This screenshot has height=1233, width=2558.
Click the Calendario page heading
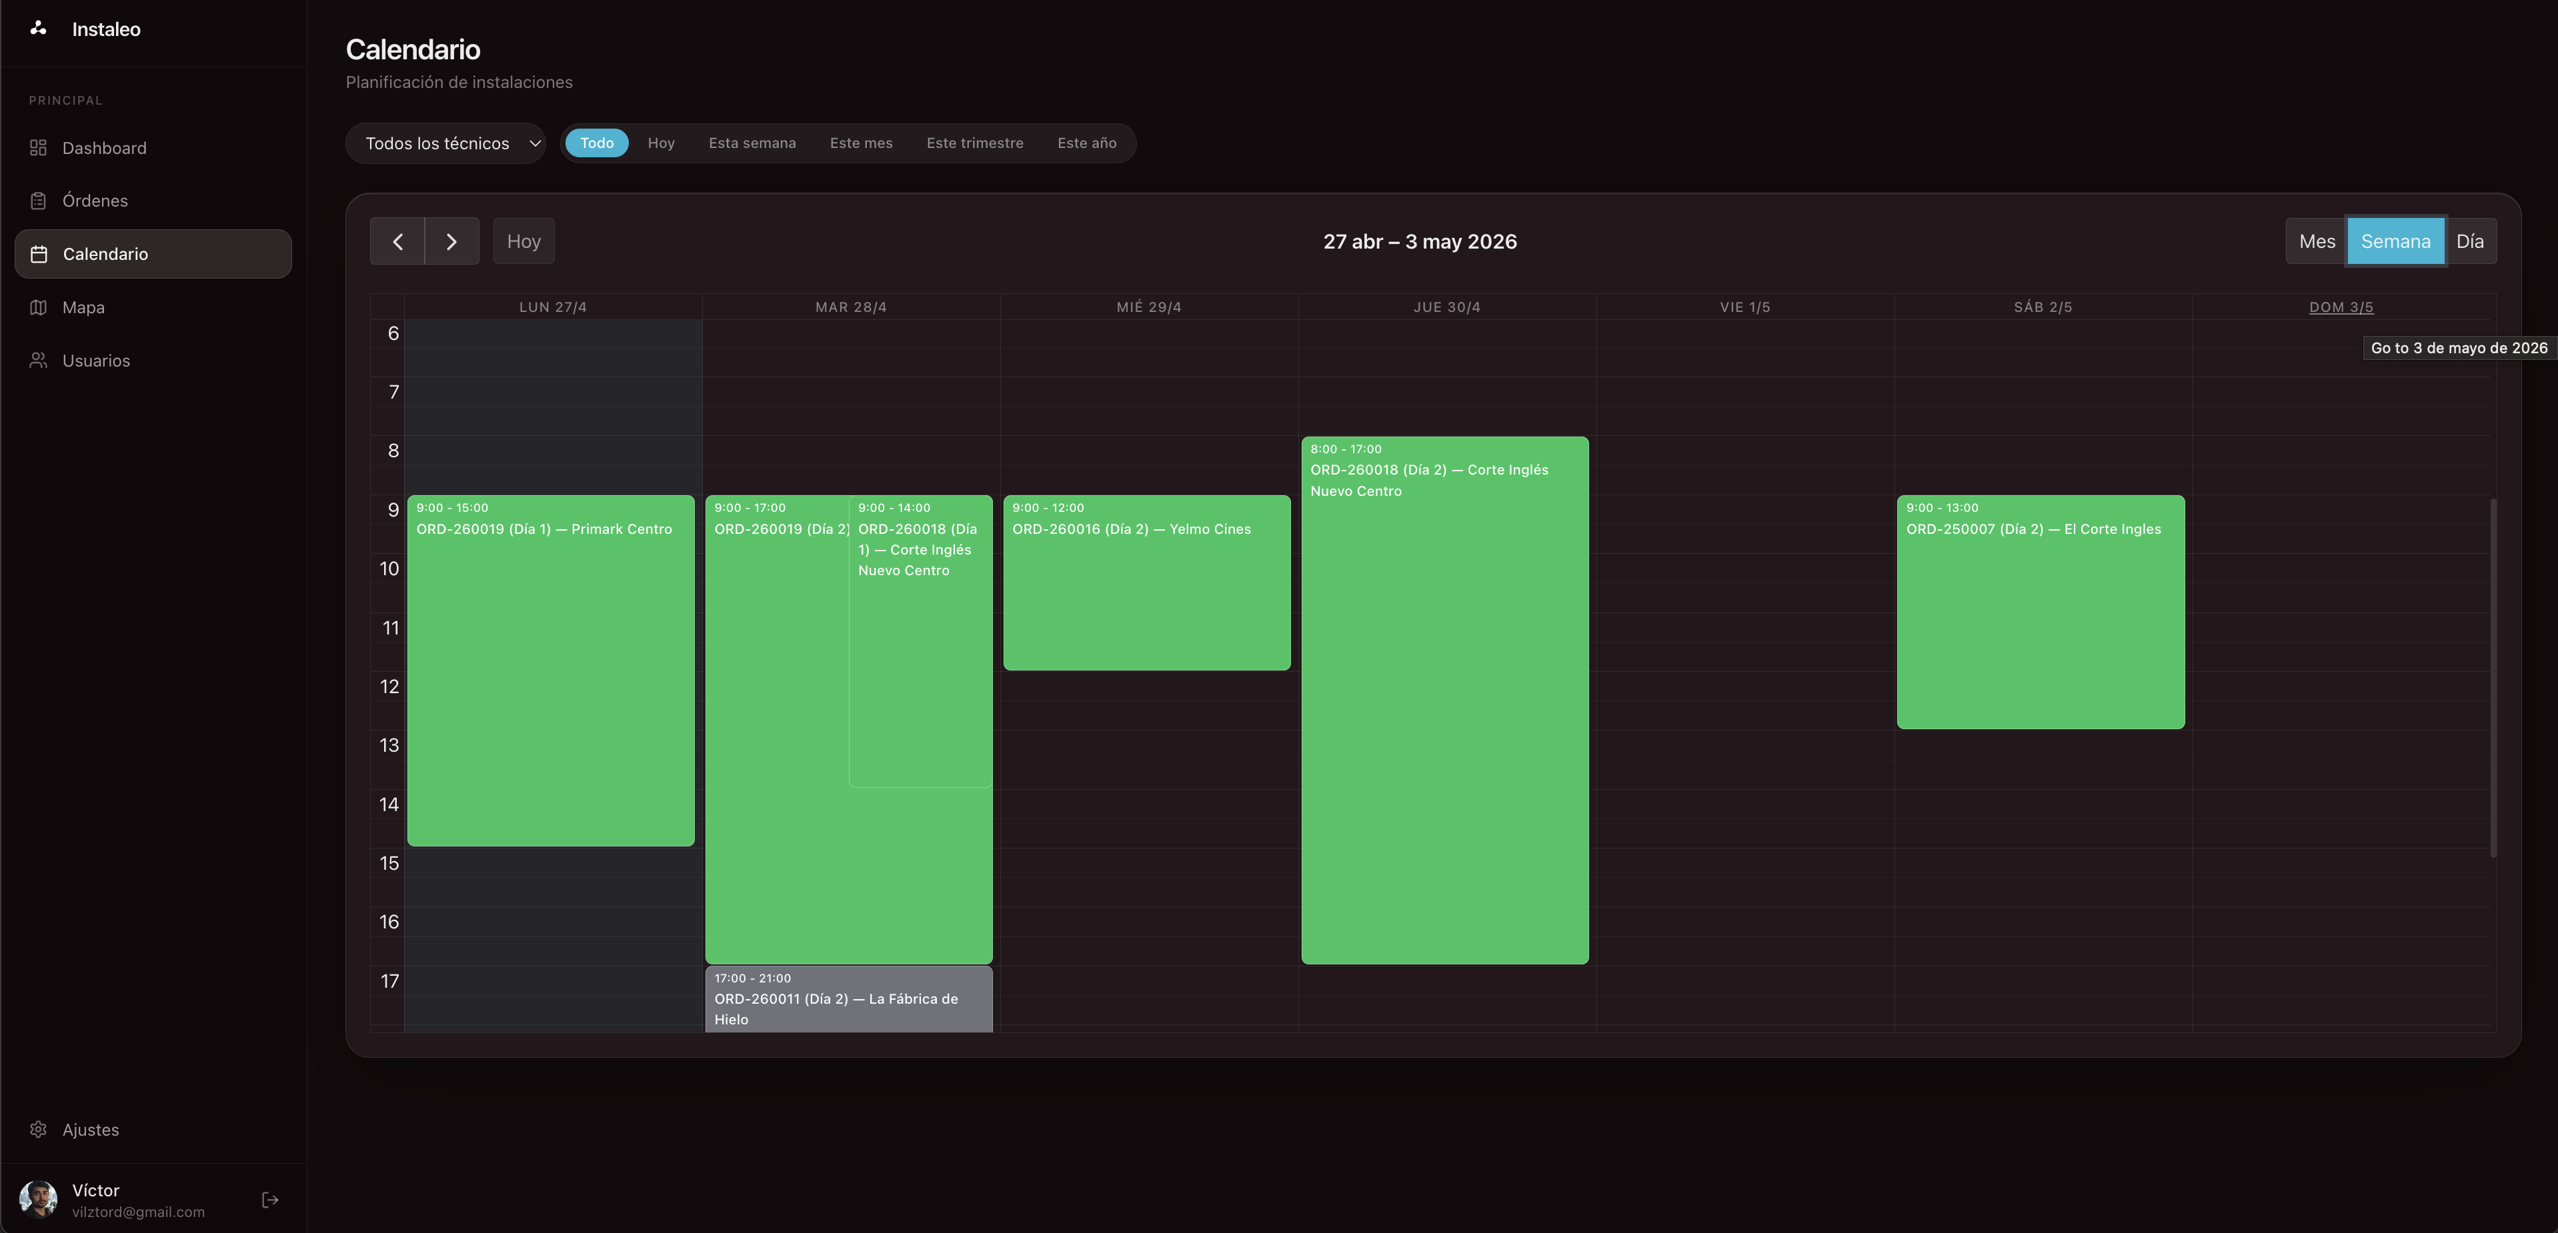[413, 49]
